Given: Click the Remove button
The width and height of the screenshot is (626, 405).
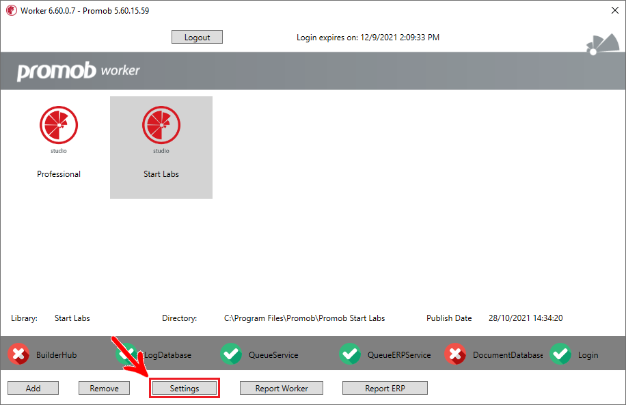Looking at the screenshot, I should [x=104, y=388].
